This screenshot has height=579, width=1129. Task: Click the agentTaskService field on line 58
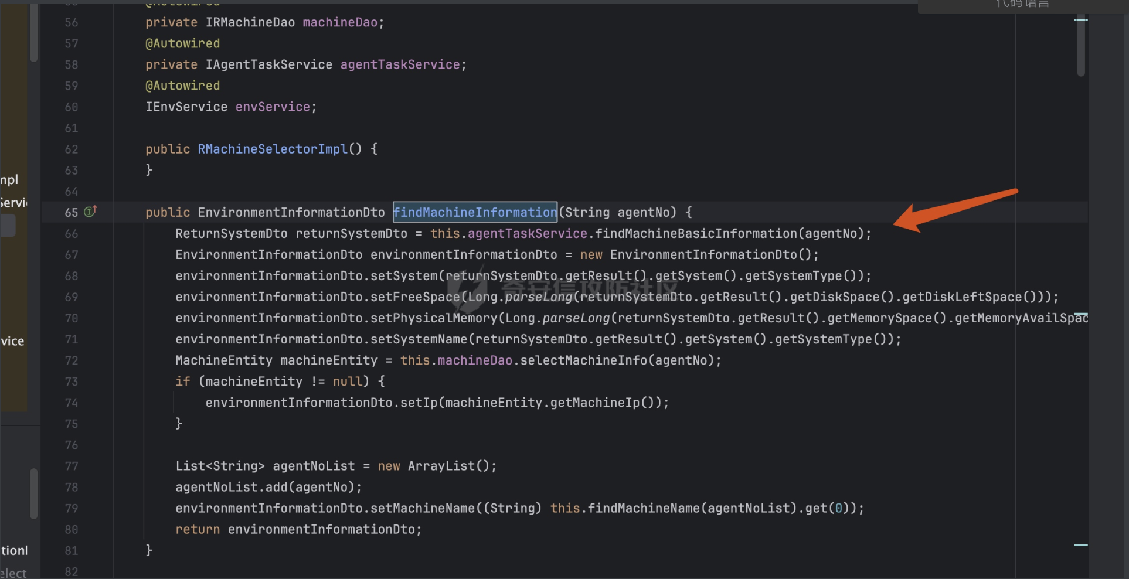click(x=400, y=64)
